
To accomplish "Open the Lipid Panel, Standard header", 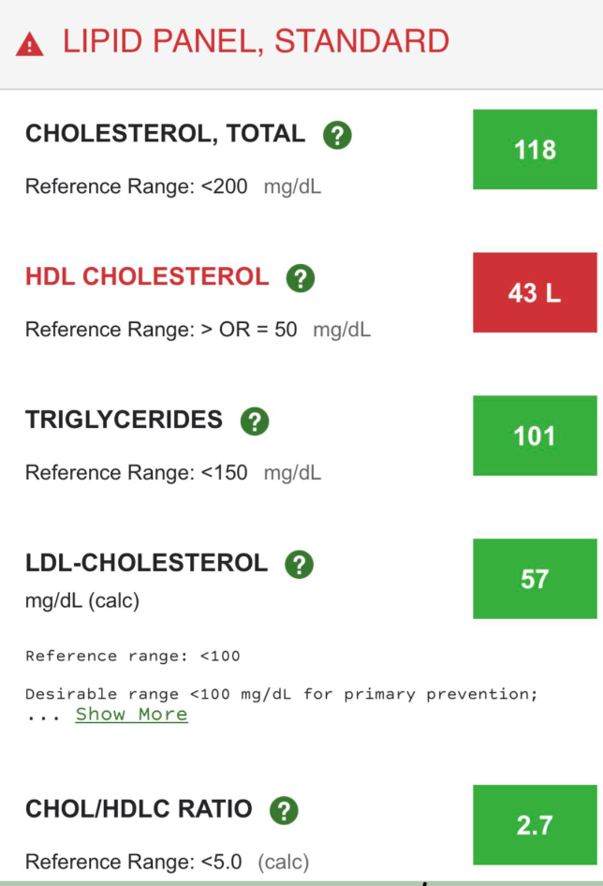I will coord(256,41).
